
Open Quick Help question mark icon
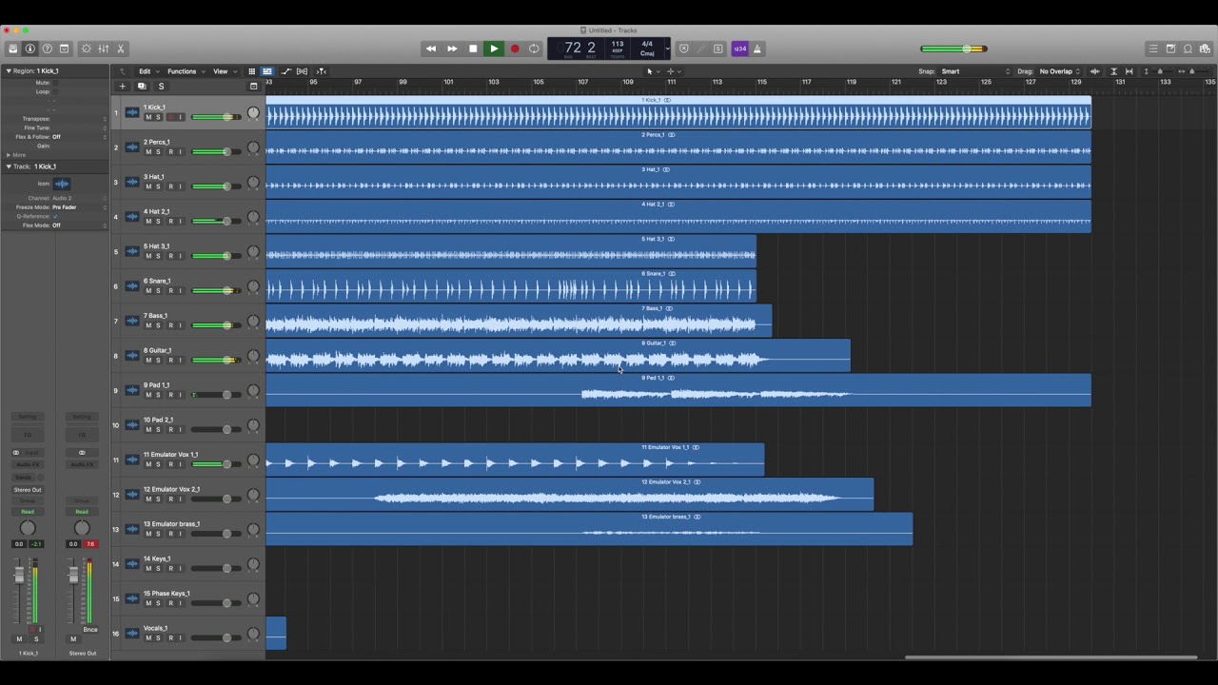click(47, 49)
